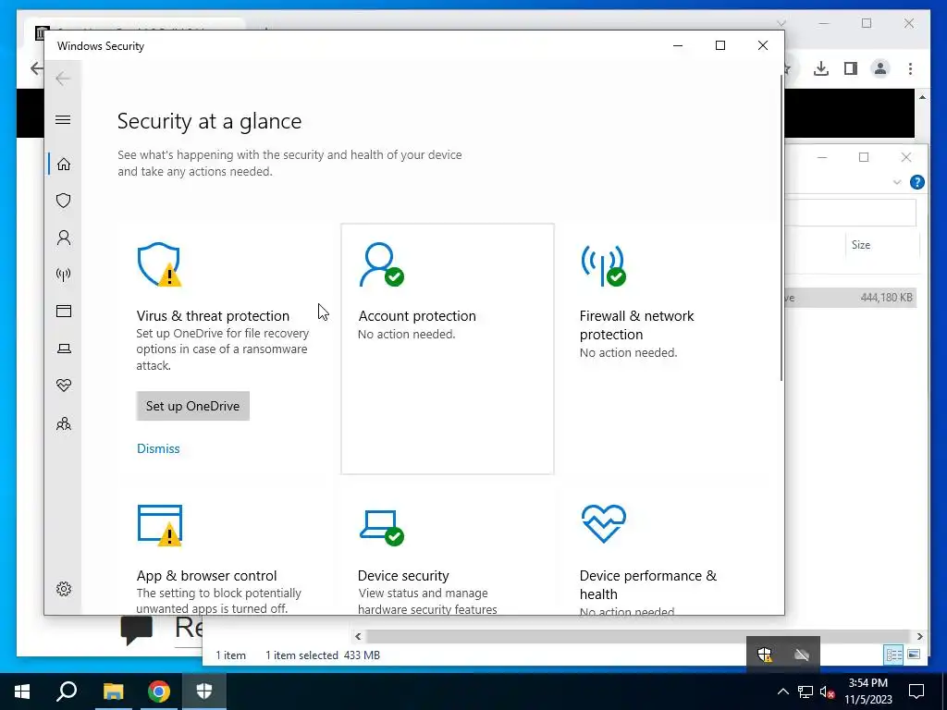Open File Explorer from taskbar
Screen dimensions: 947x710
click(x=113, y=692)
